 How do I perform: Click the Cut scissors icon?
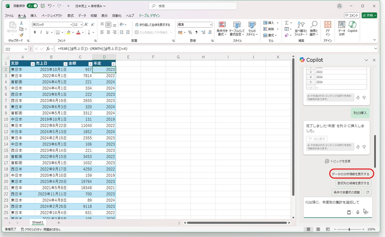pyautogui.click(x=21, y=23)
